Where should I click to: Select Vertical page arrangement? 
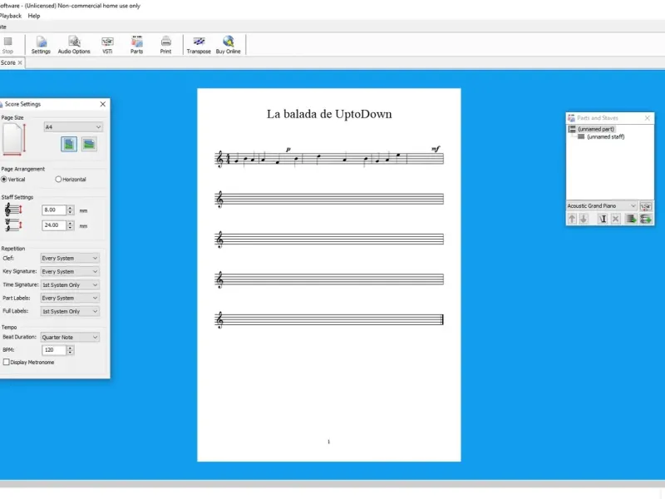pyautogui.click(x=13, y=180)
